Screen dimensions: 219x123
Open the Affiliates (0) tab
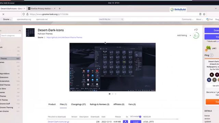click(x=119, y=104)
